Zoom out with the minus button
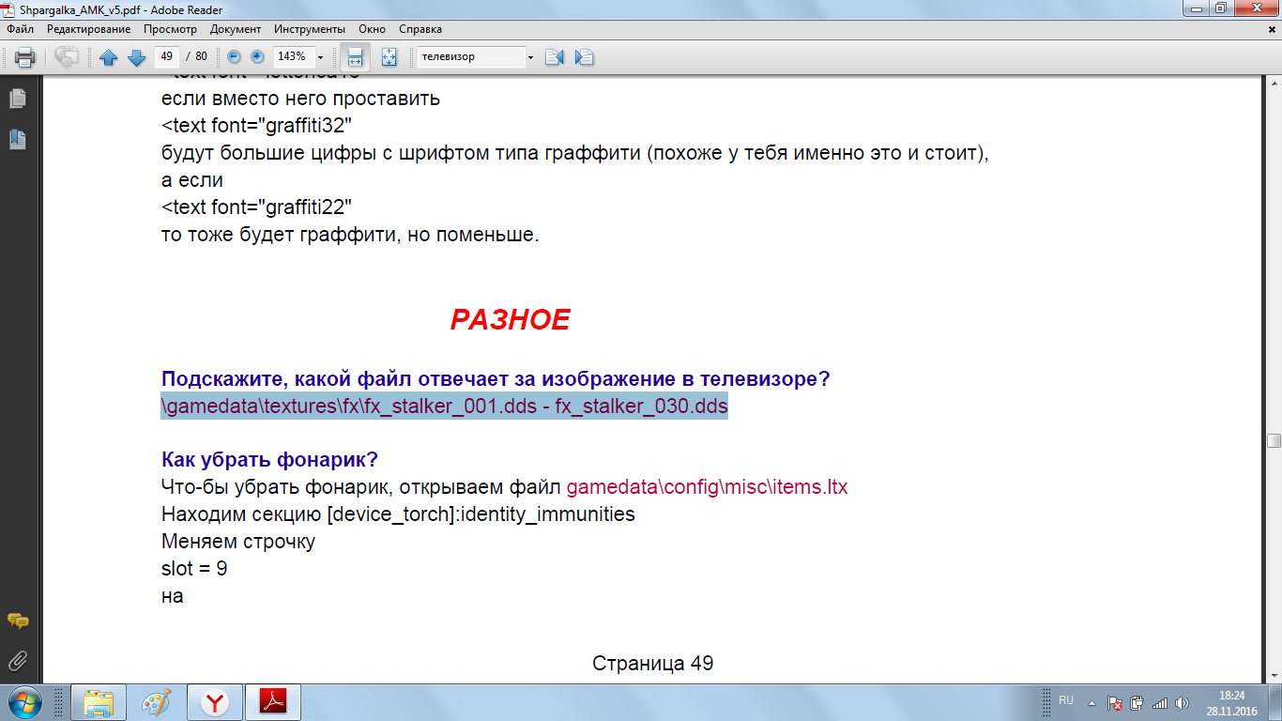 (234, 56)
